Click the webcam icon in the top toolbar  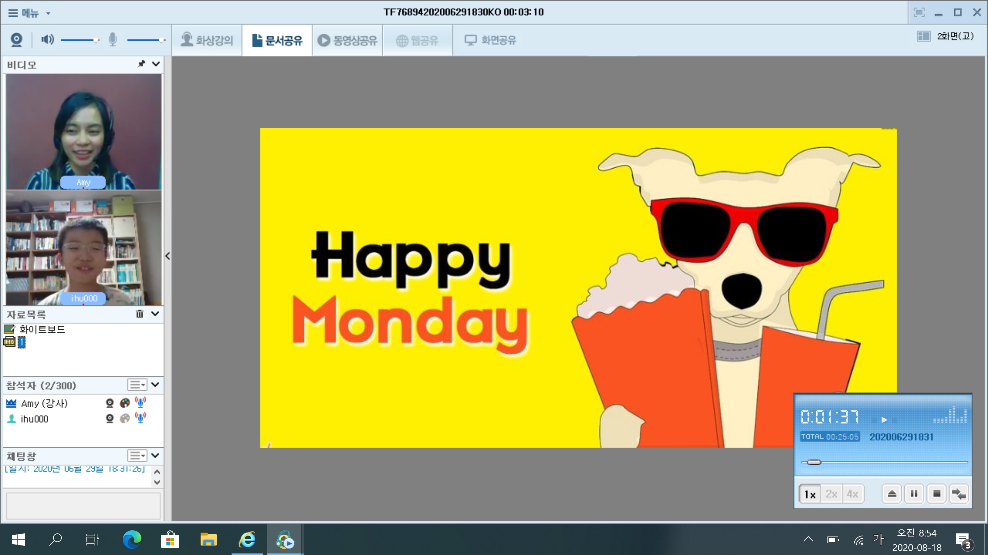(16, 40)
